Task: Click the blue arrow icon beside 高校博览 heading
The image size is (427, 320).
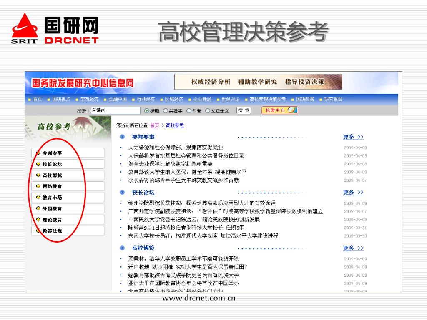Action: [x=122, y=248]
